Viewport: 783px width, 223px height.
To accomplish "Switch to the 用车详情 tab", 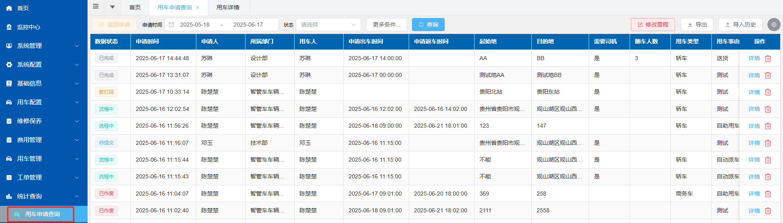I will 228,7.
